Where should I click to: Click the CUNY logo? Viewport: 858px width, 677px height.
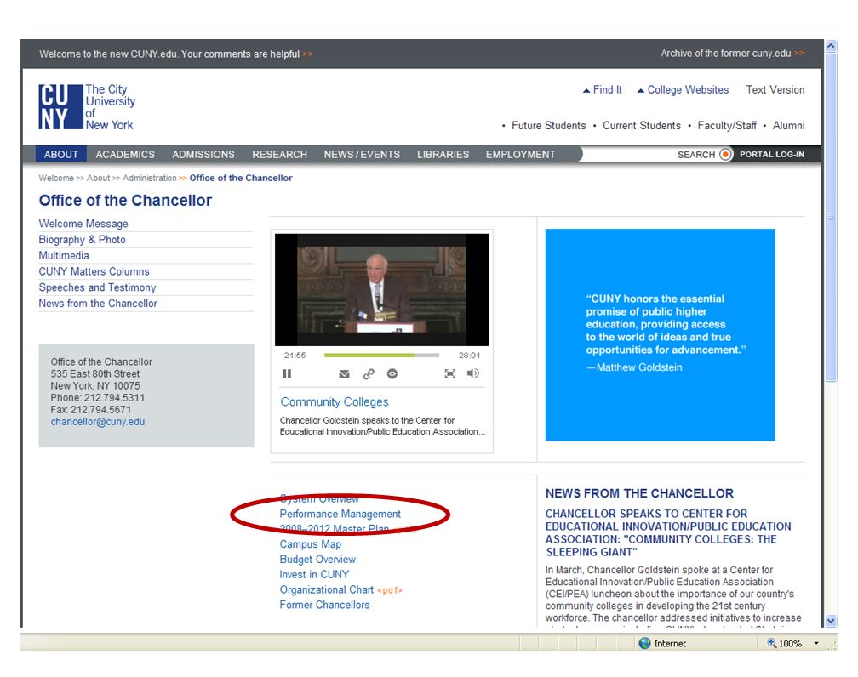click(x=60, y=107)
